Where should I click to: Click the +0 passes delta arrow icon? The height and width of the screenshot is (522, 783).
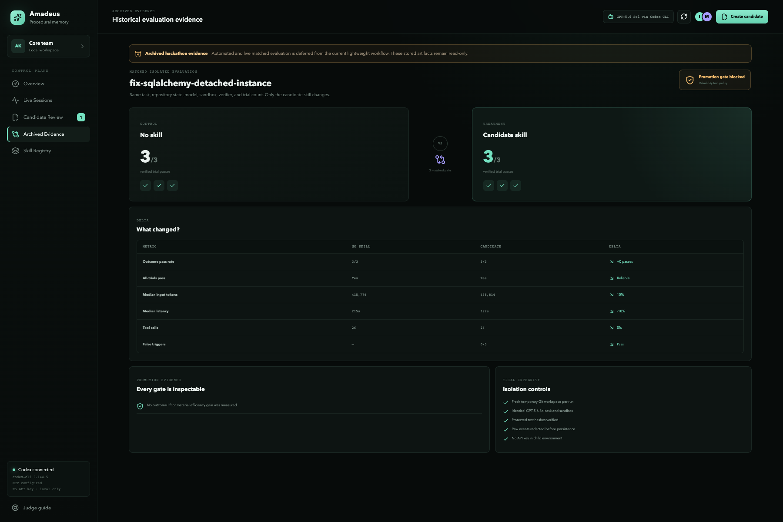(612, 262)
